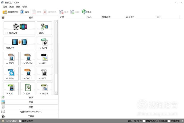Expand the 工具集 toolset category

pyautogui.click(x=29, y=116)
